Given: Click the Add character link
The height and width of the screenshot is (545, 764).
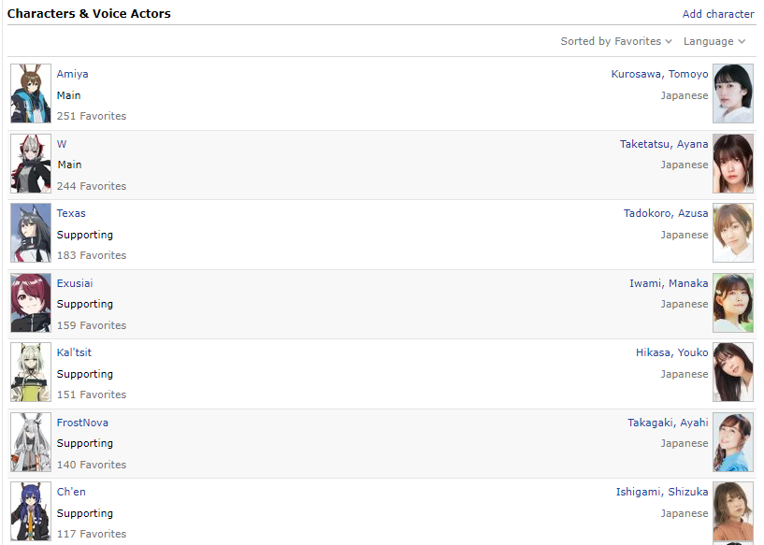Looking at the screenshot, I should (718, 14).
